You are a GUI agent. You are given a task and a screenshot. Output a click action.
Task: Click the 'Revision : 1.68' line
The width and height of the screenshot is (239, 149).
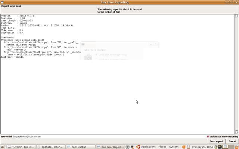[13, 18]
